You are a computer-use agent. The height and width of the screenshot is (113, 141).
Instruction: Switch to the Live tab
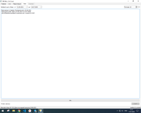[10, 4]
